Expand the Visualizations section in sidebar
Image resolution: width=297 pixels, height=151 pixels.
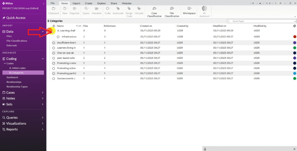point(43,124)
